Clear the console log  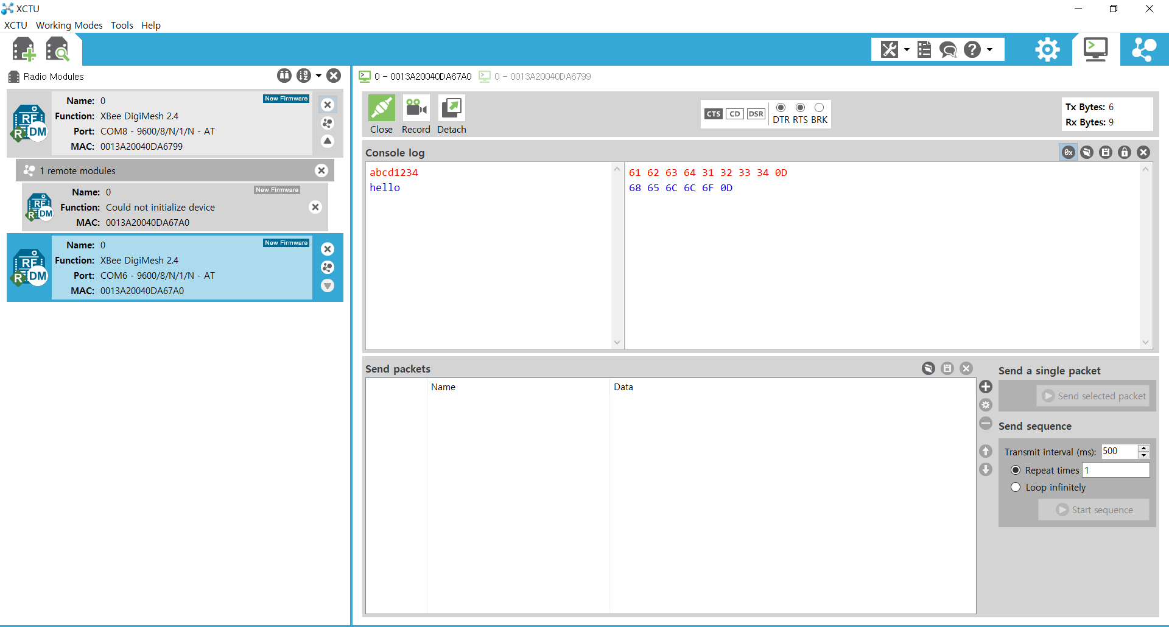(1143, 152)
